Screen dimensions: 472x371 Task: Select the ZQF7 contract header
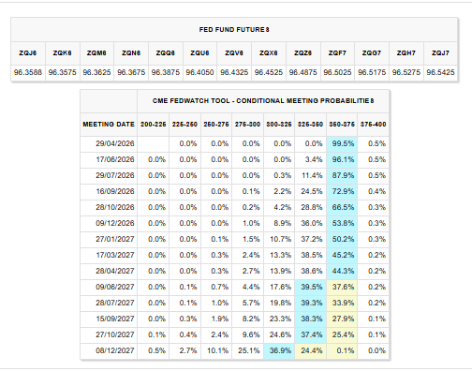coord(337,53)
